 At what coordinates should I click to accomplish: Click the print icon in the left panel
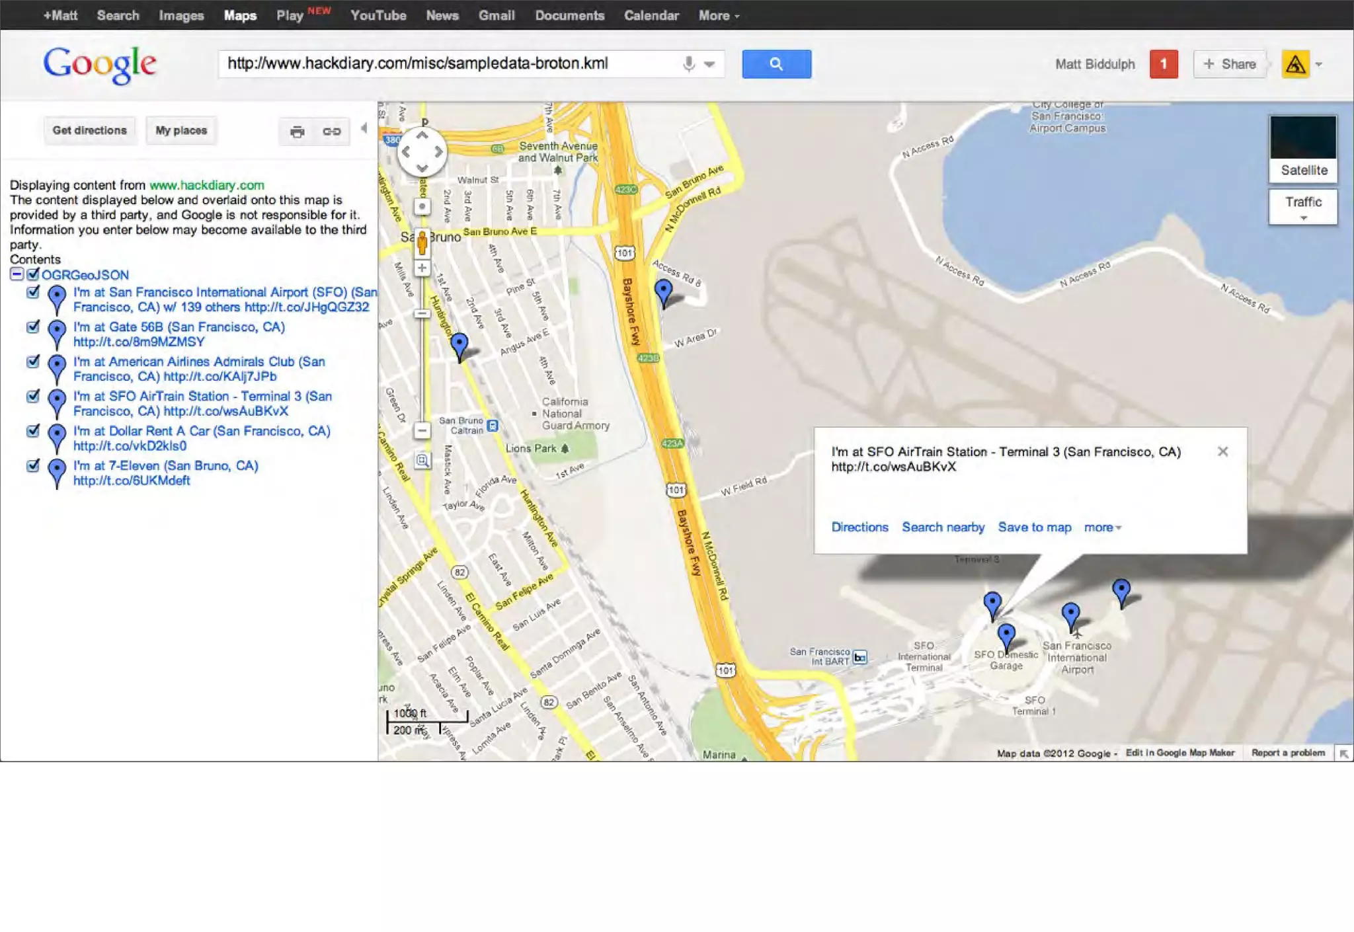tap(297, 132)
